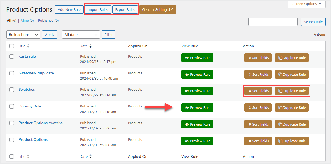Select the Dummy Rule row checkbox
This screenshot has height=164, width=331.
pyautogui.click(x=12, y=106)
